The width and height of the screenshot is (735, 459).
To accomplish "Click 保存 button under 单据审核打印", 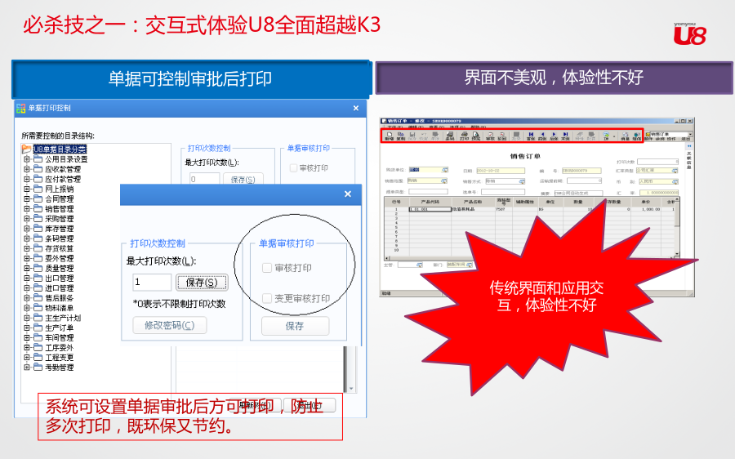I will point(295,326).
